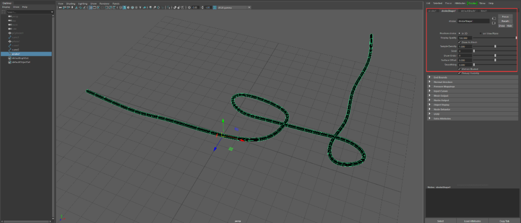Click the Sample Density slider handle

point(495,46)
